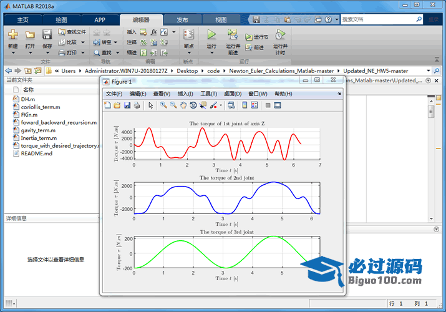Open the Brush tool color dropdown

[221, 105]
